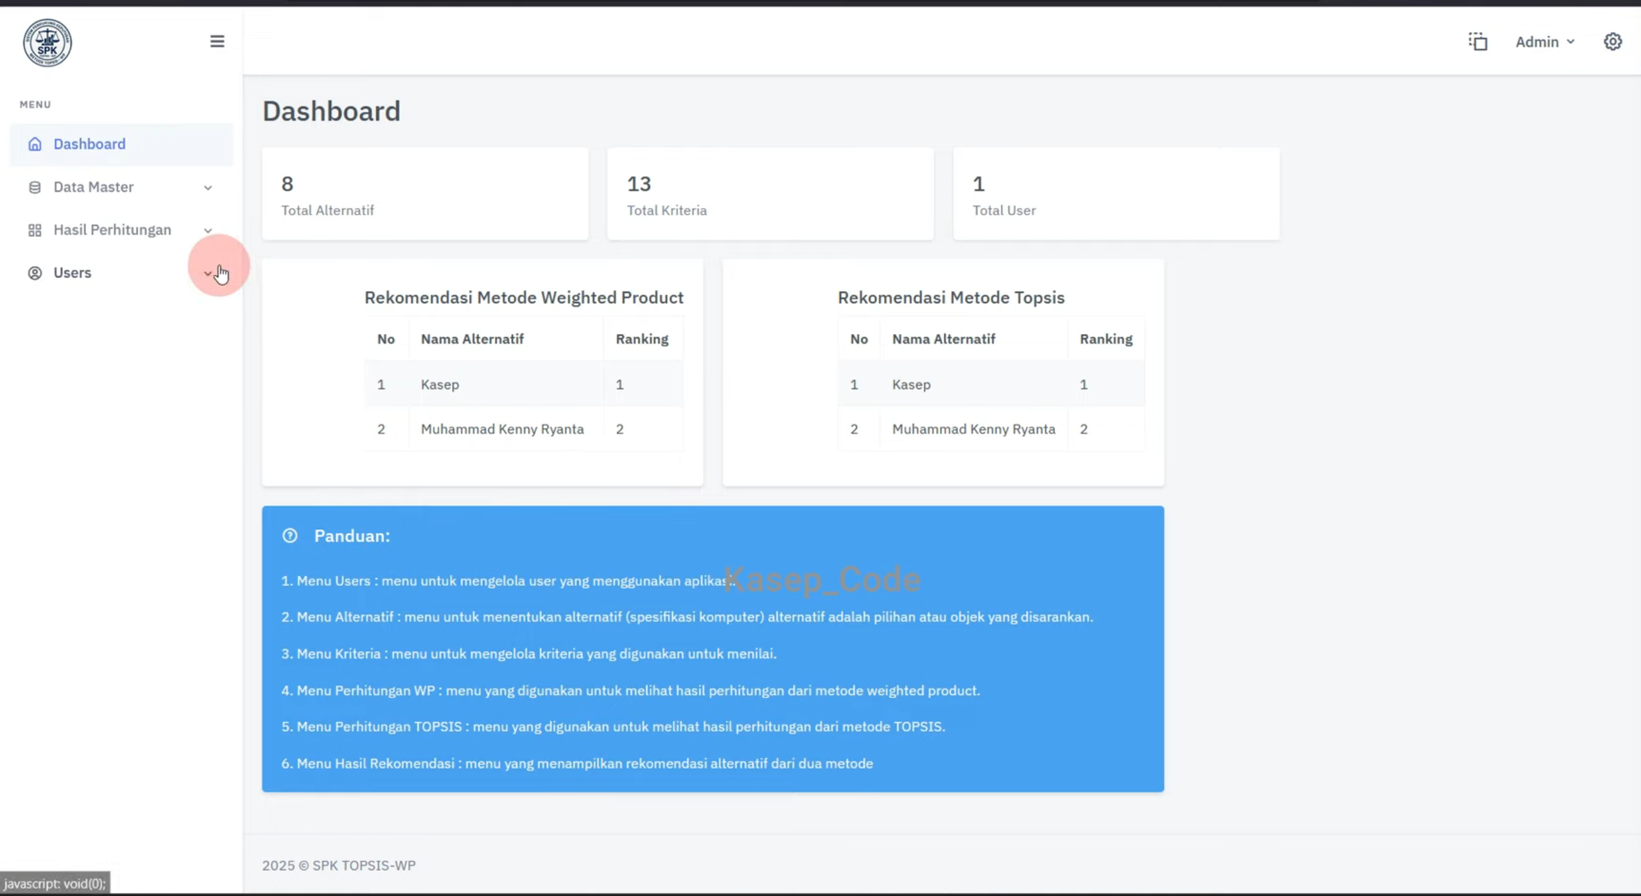This screenshot has height=896, width=1641.
Task: Click Kasep in the Topsis table
Action: pyautogui.click(x=911, y=384)
